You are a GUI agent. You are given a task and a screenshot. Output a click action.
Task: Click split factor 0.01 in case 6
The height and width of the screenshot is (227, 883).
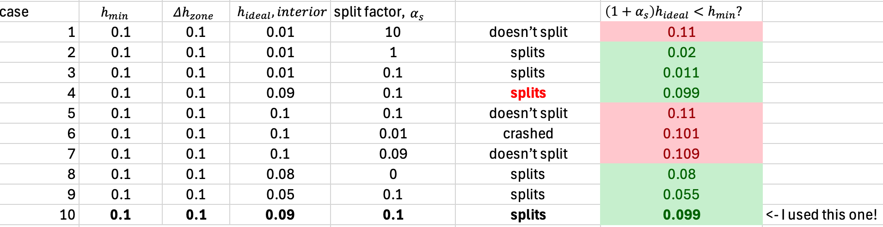click(392, 134)
